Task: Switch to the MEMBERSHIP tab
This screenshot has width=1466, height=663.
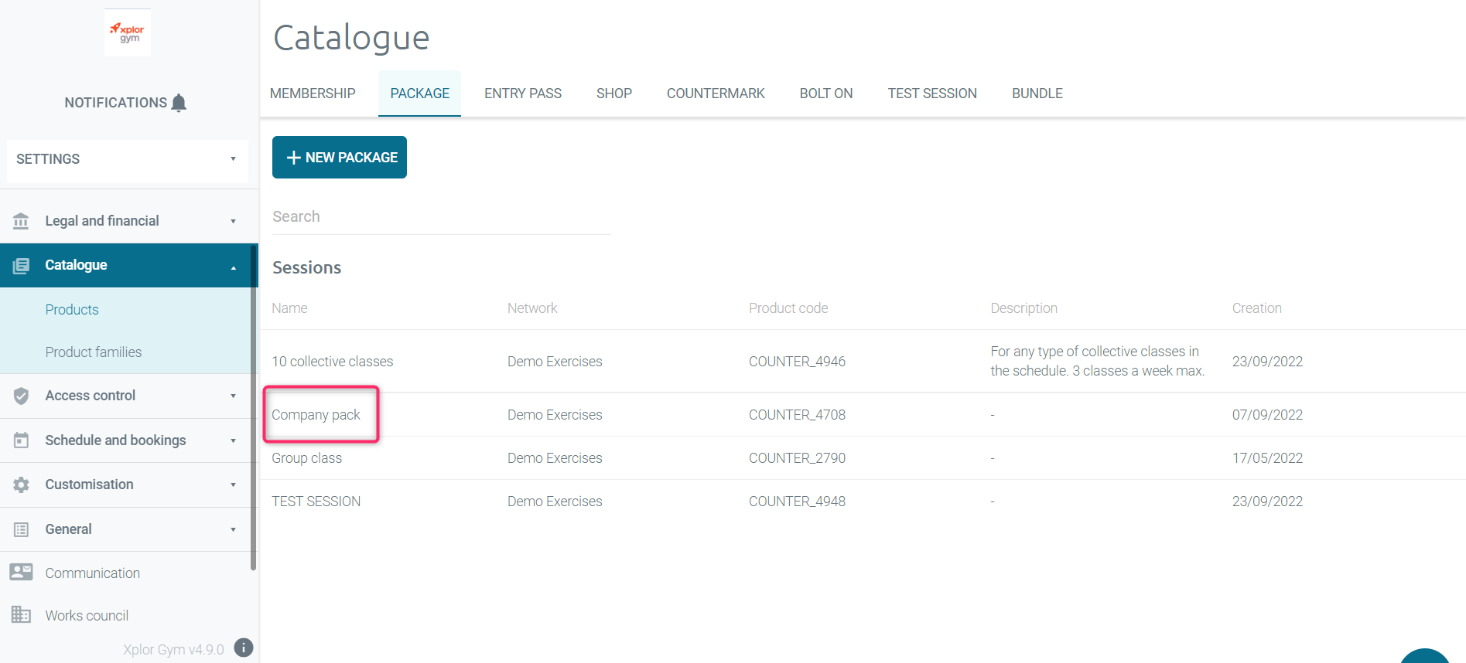Action: click(313, 93)
